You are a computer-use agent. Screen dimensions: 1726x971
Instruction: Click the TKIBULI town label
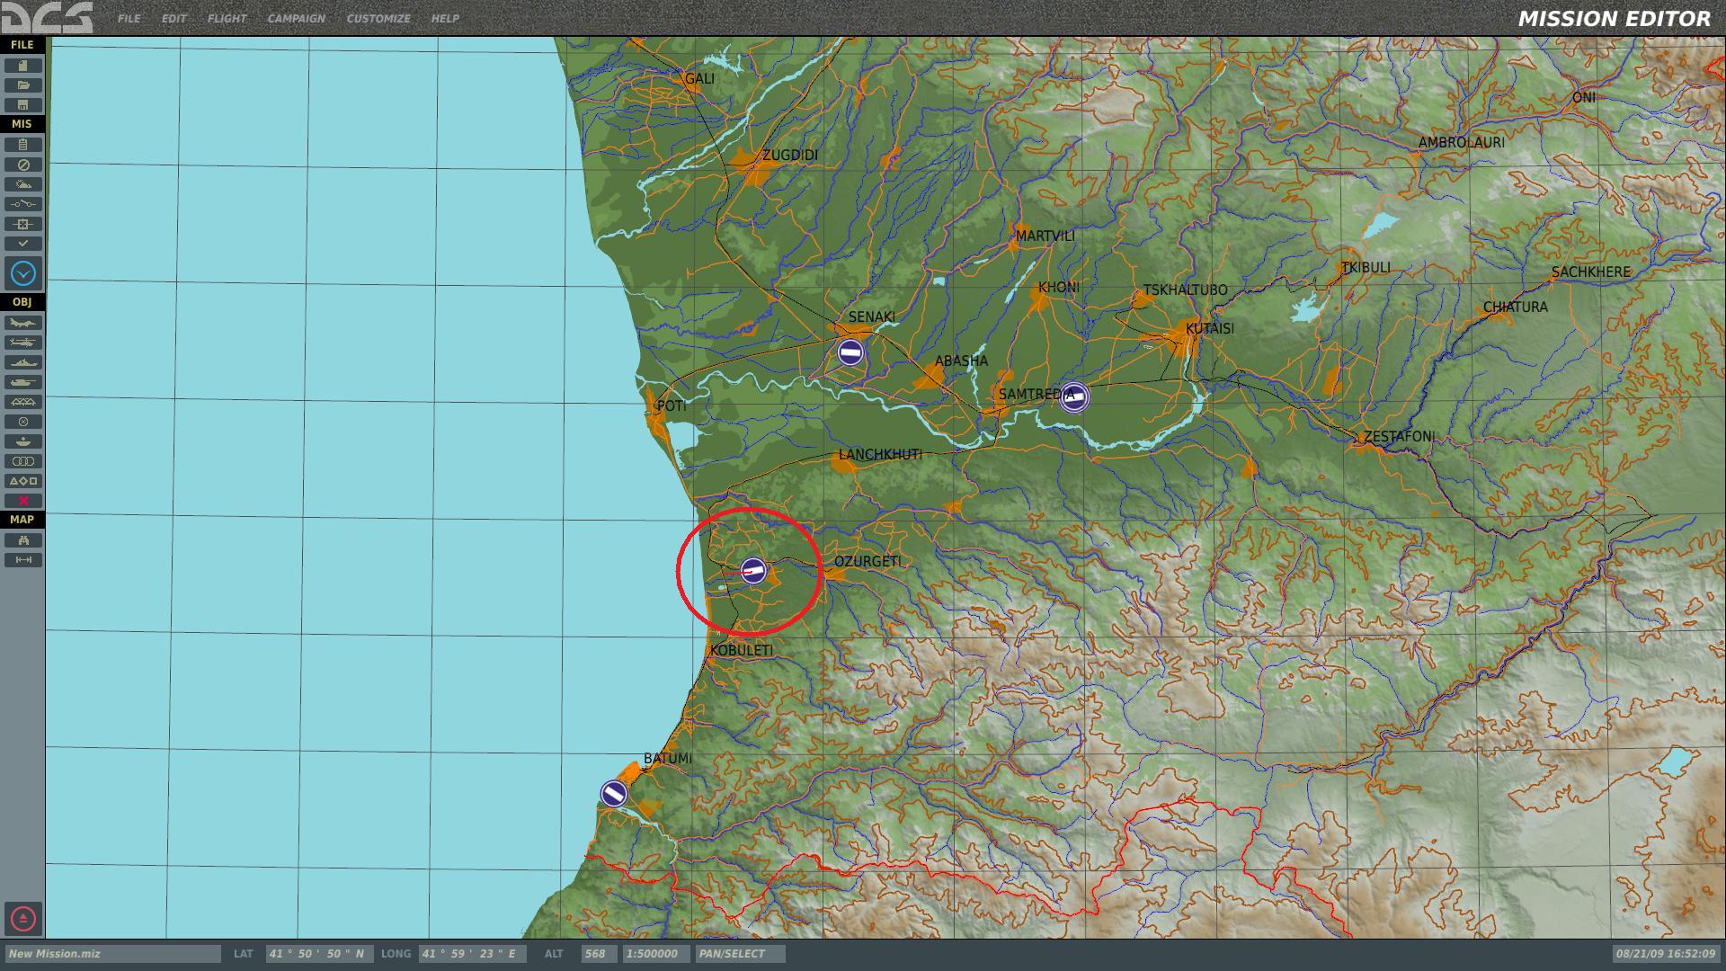[x=1366, y=268]
